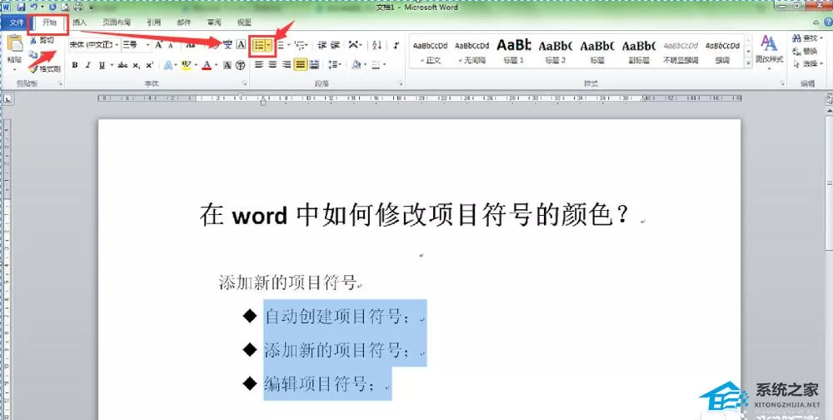Toggle Bold formatting
Screen dimensions: 833x420
coord(75,65)
